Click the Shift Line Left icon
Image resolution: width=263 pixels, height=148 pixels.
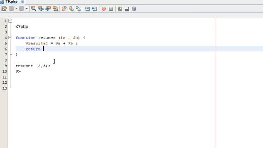pos(88,9)
